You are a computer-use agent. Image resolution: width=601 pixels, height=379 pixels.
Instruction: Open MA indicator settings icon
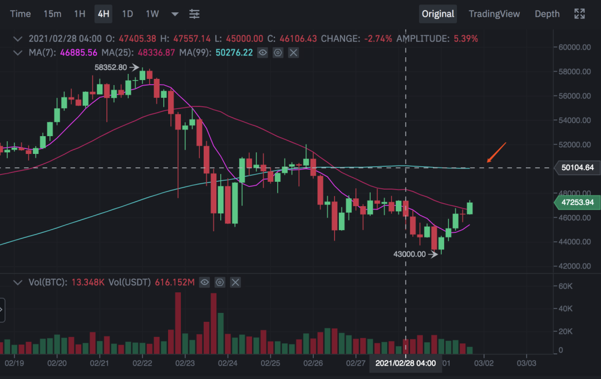pyautogui.click(x=278, y=53)
